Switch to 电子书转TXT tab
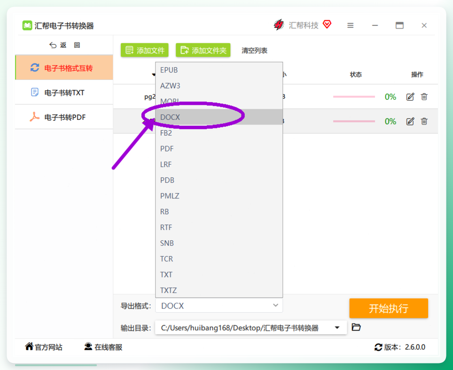Screen dimensions: 453x370 click(64, 93)
